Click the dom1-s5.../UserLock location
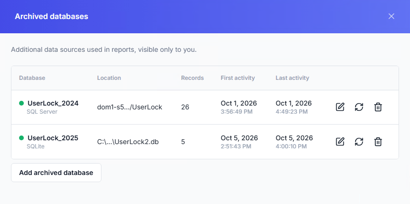Image resolution: width=410 pixels, height=204 pixels. click(130, 107)
